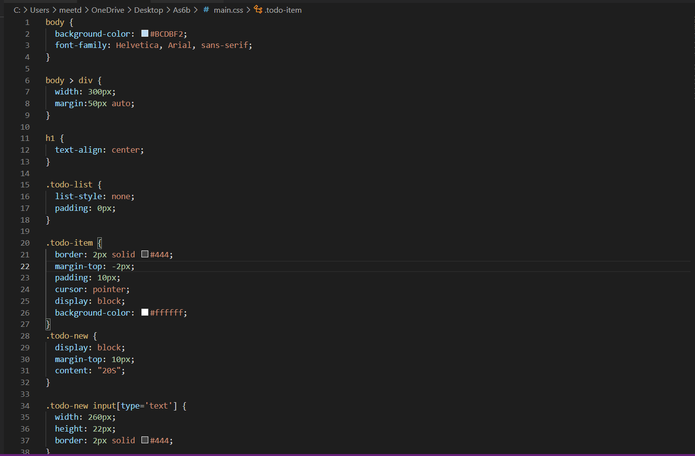
Task: Open the Desktop breadcrumb dropdown
Action: 148,10
